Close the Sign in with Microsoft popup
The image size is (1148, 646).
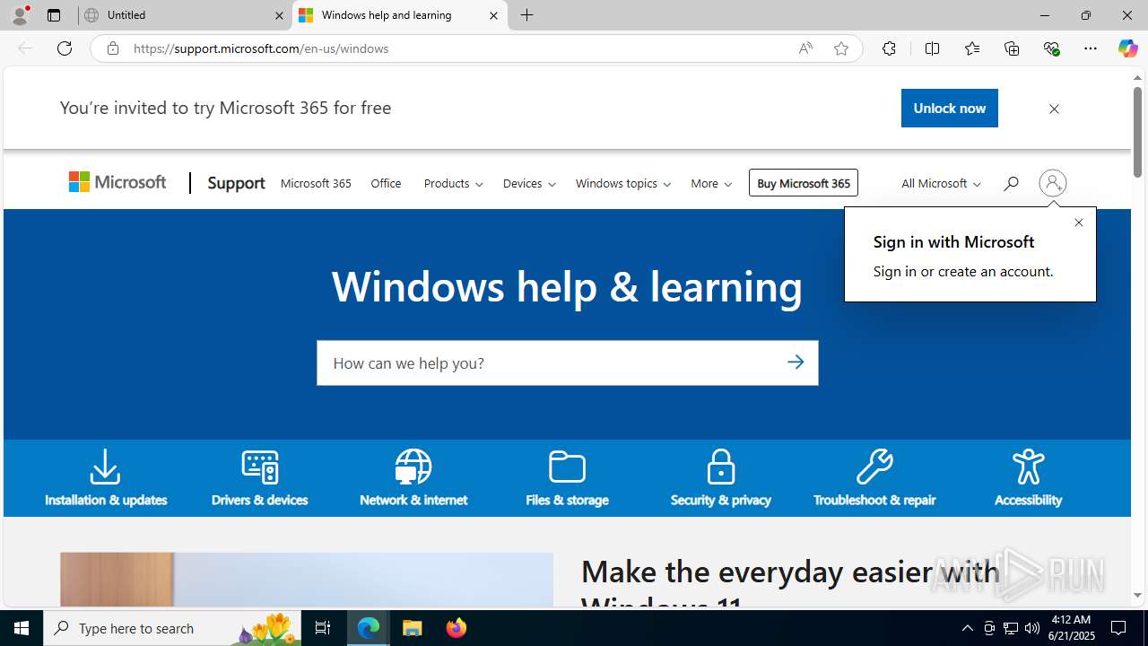1079,223
